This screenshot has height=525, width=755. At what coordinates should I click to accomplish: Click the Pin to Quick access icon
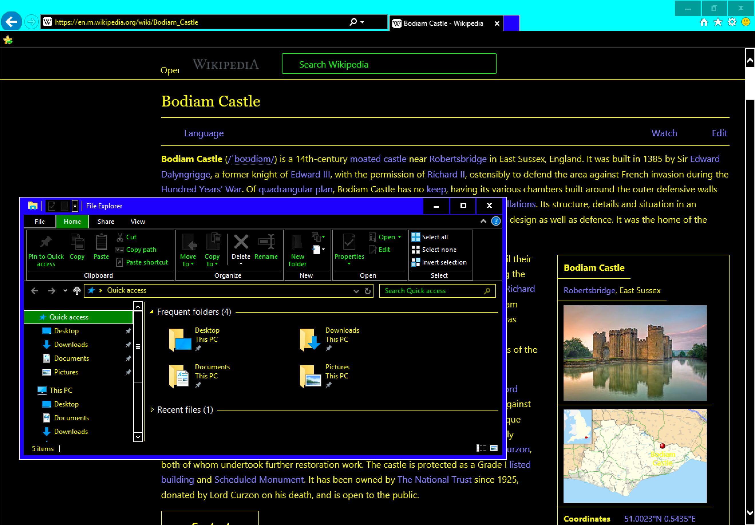coord(46,241)
